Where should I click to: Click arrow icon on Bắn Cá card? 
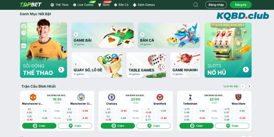tap(142, 35)
